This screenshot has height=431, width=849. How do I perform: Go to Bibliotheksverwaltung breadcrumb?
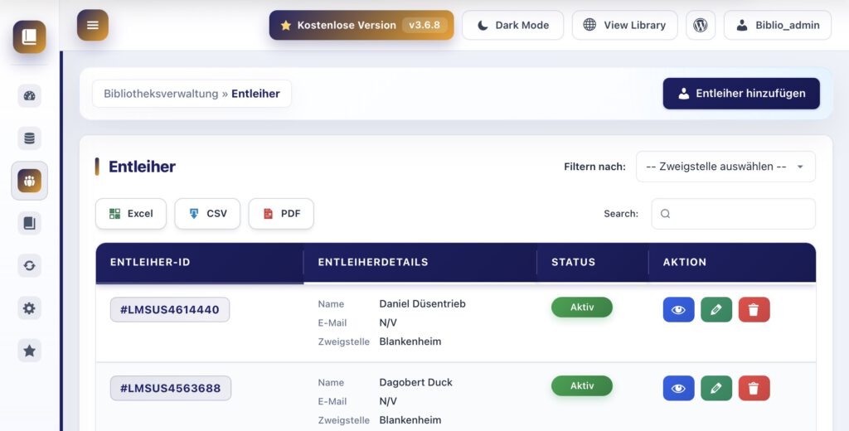point(161,94)
